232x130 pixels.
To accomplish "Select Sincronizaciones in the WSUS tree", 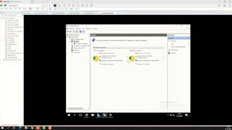I will coord(79,48).
